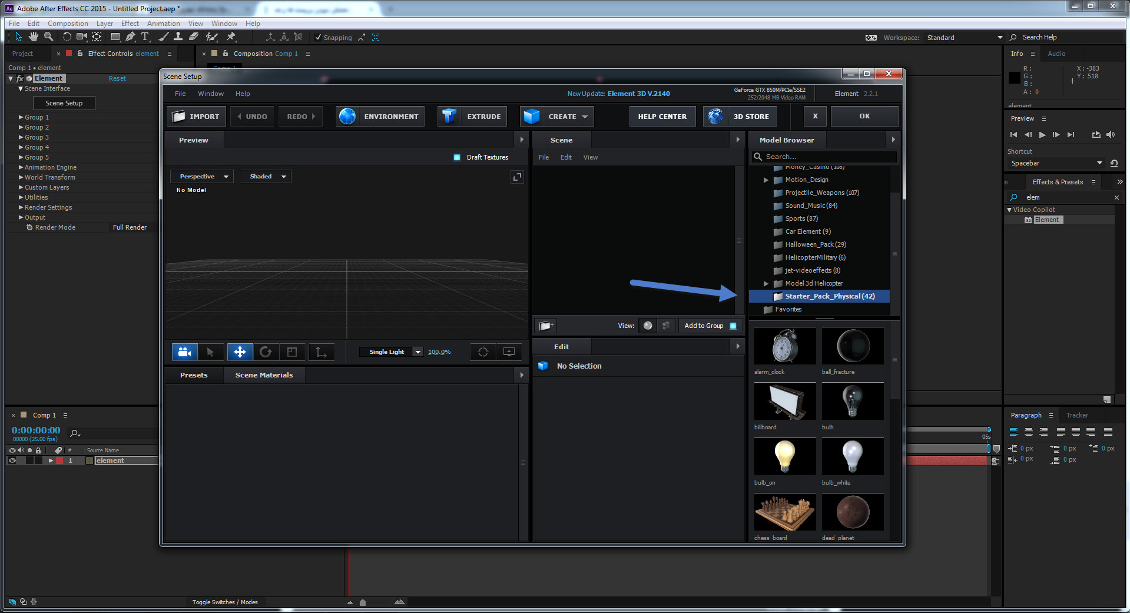Expand Group 1 in Effect Controls

21,117
